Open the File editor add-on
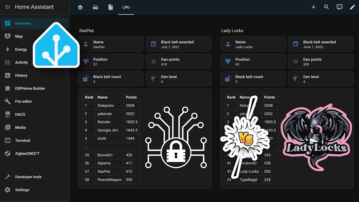The width and height of the screenshot is (359, 202). [x=34, y=101]
